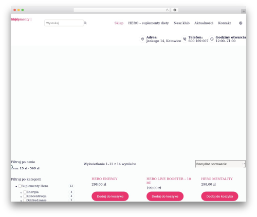The width and height of the screenshot is (257, 217).
Task: Open HERO LIVE BOOSTER – 10 ml link
Action: click(x=169, y=181)
